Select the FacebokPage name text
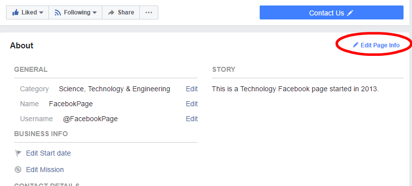Screen dimensions: 412x186 [x=71, y=104]
